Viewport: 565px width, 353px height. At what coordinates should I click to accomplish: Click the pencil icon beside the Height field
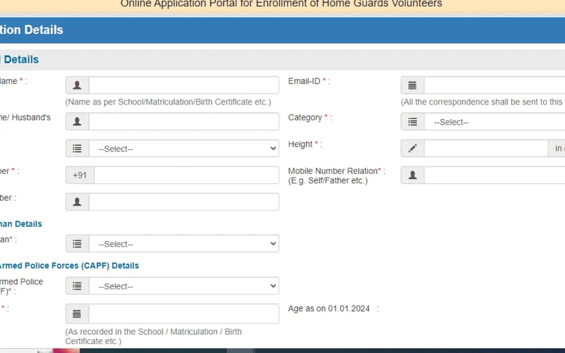click(x=412, y=148)
